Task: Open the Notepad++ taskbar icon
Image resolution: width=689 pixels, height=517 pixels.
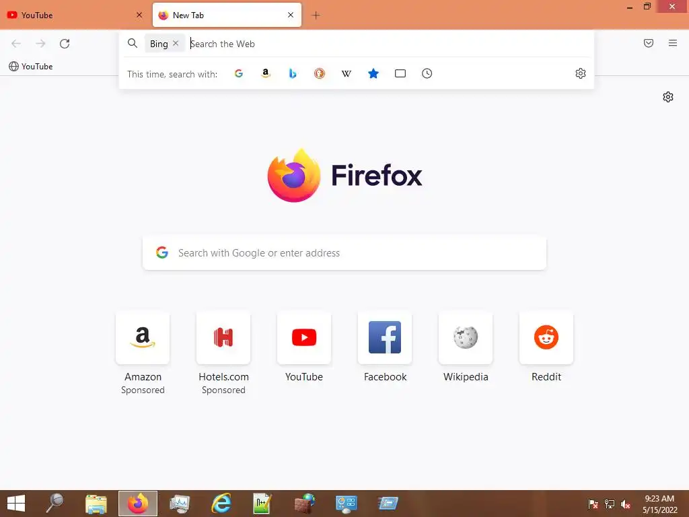Action: [x=262, y=504]
